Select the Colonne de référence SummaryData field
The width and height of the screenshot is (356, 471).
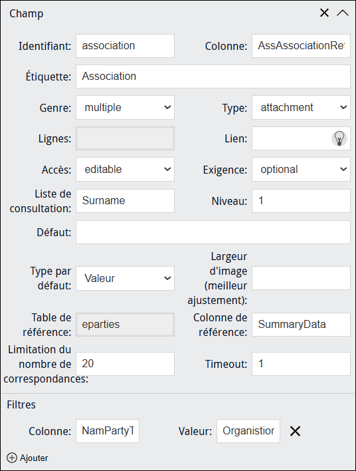click(301, 325)
